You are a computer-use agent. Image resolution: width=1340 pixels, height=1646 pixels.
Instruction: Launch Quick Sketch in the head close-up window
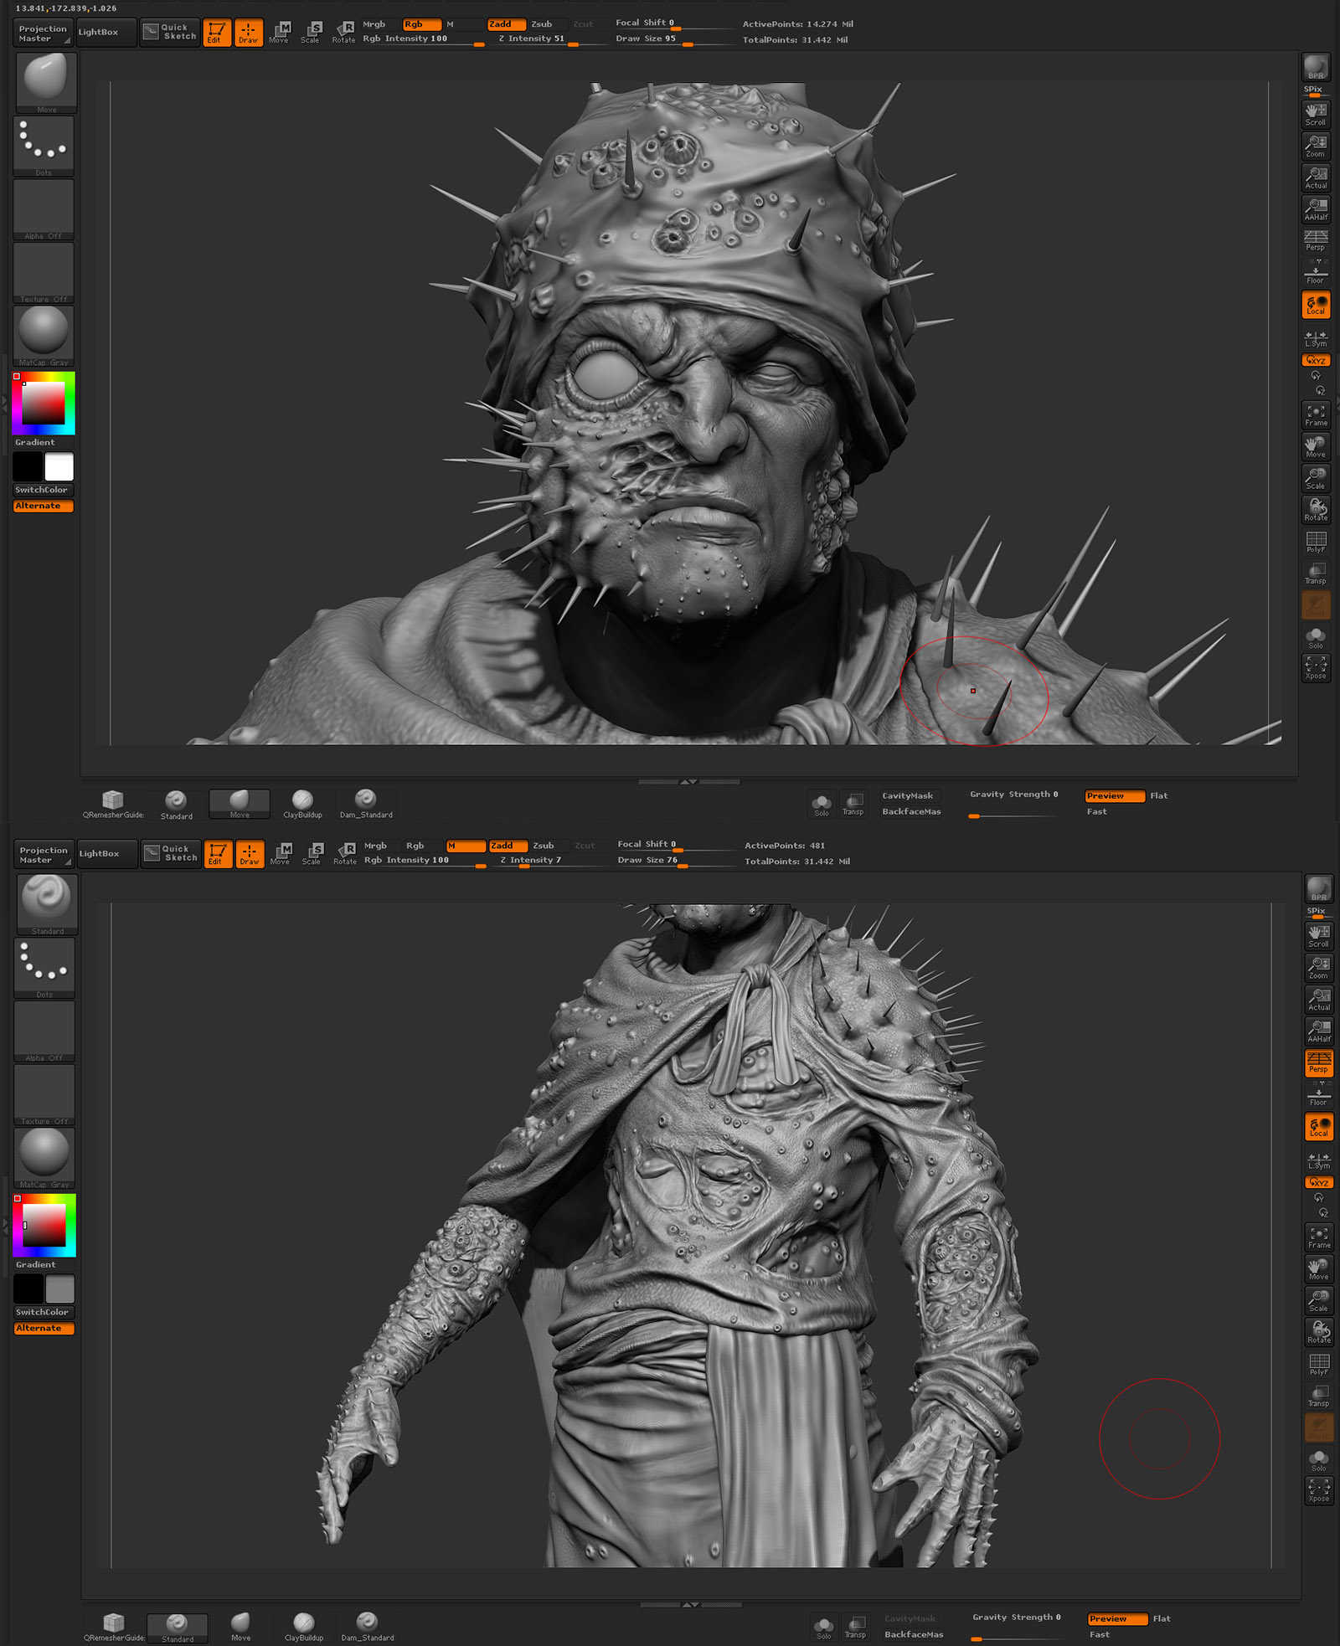(x=170, y=33)
